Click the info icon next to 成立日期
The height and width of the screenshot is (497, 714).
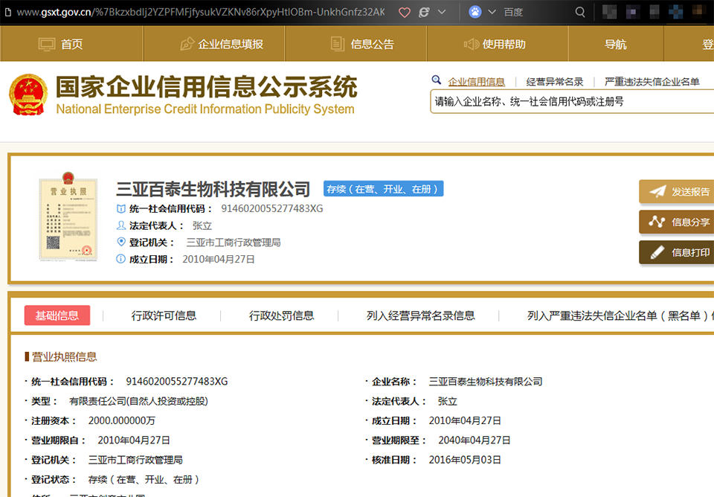[x=120, y=259]
